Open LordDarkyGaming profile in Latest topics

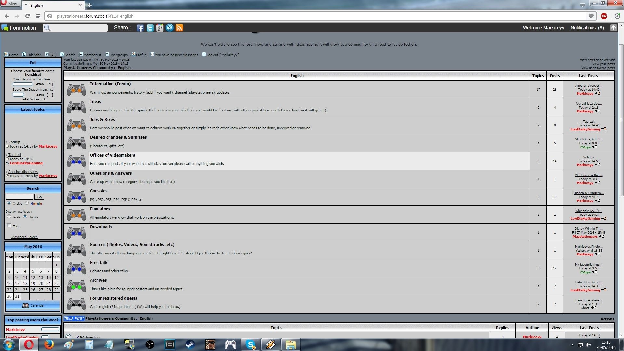click(26, 163)
